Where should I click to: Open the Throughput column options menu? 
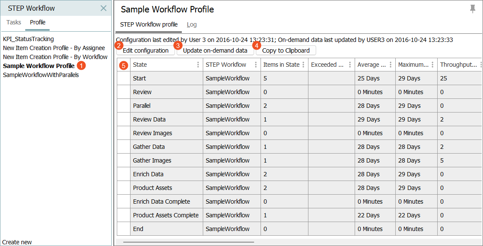[480, 65]
